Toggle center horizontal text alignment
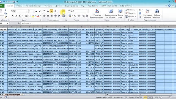Image resolution: width=176 pixels, height=99 pixels. (48, 16)
